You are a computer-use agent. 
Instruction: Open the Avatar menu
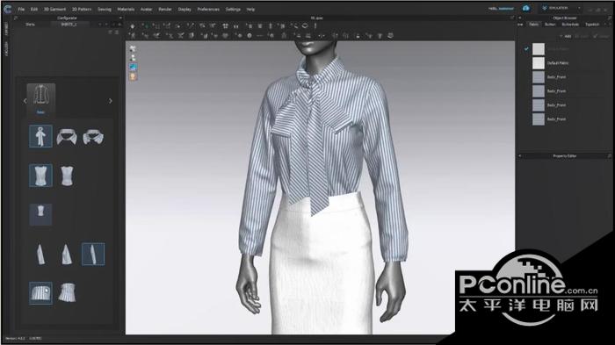tap(147, 9)
